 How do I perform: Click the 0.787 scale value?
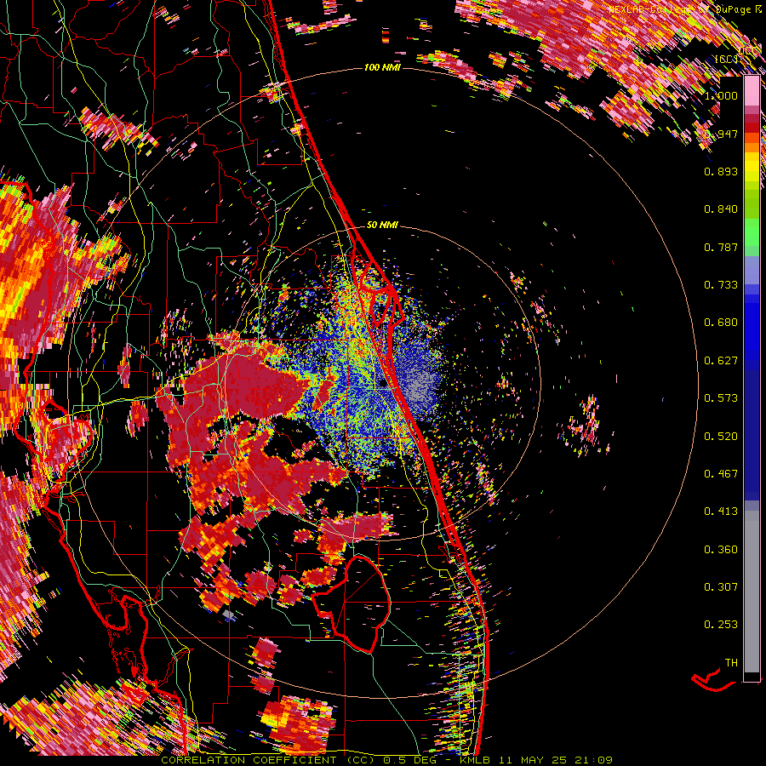721,247
